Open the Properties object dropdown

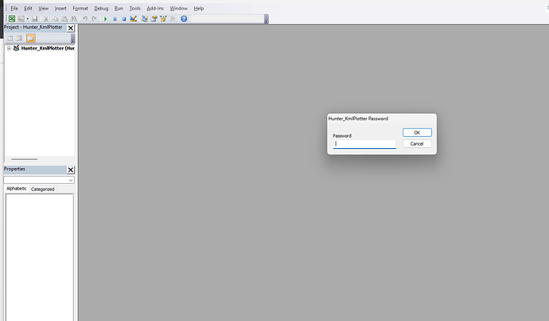pyautogui.click(x=71, y=180)
